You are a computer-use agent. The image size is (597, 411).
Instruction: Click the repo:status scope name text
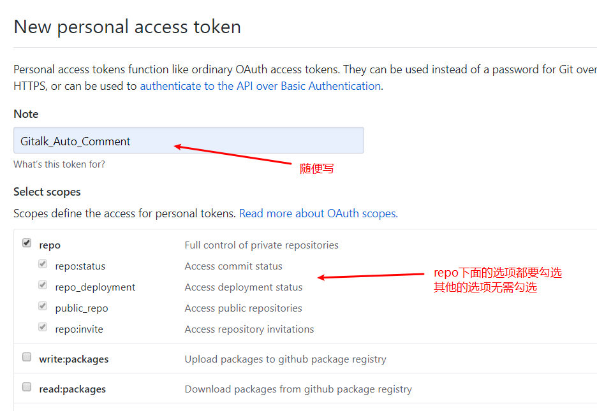[x=80, y=266]
